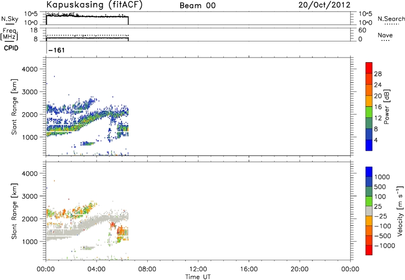Click the '4000' range tick in Power panel
Screen dimensions: 405x280
pos(30,69)
